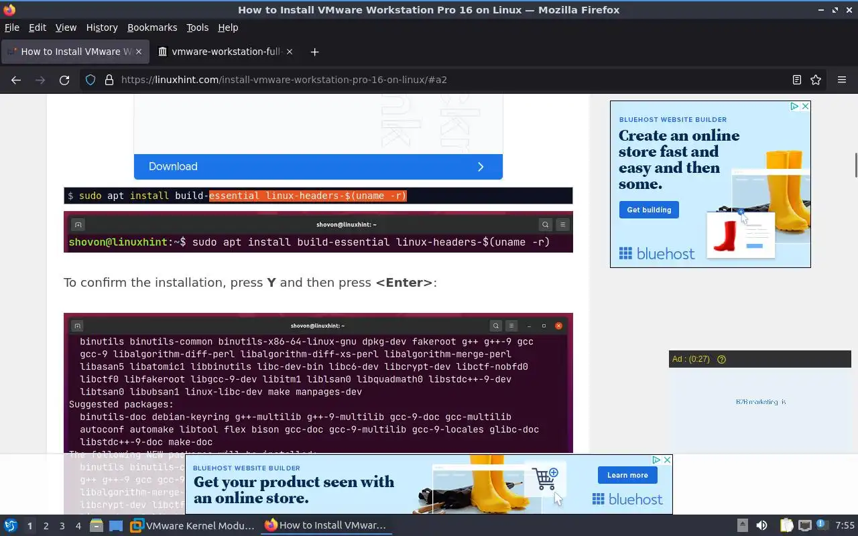
Task: Close the 'How to Install VMware' tab
Action: [x=139, y=52]
